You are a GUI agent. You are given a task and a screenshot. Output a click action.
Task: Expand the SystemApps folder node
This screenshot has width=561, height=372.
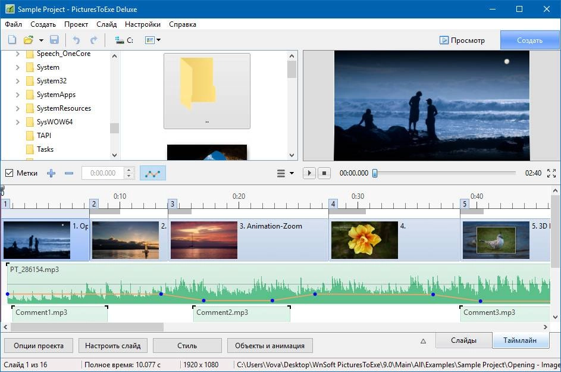click(x=17, y=95)
